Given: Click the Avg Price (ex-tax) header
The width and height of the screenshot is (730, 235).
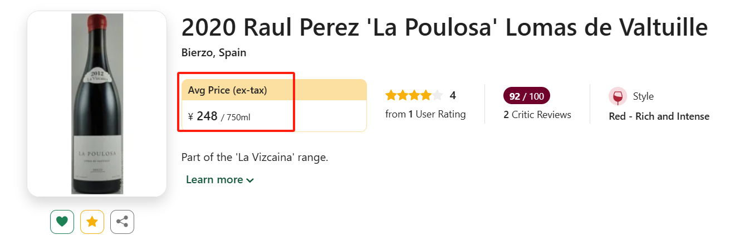Looking at the screenshot, I should coord(228,90).
